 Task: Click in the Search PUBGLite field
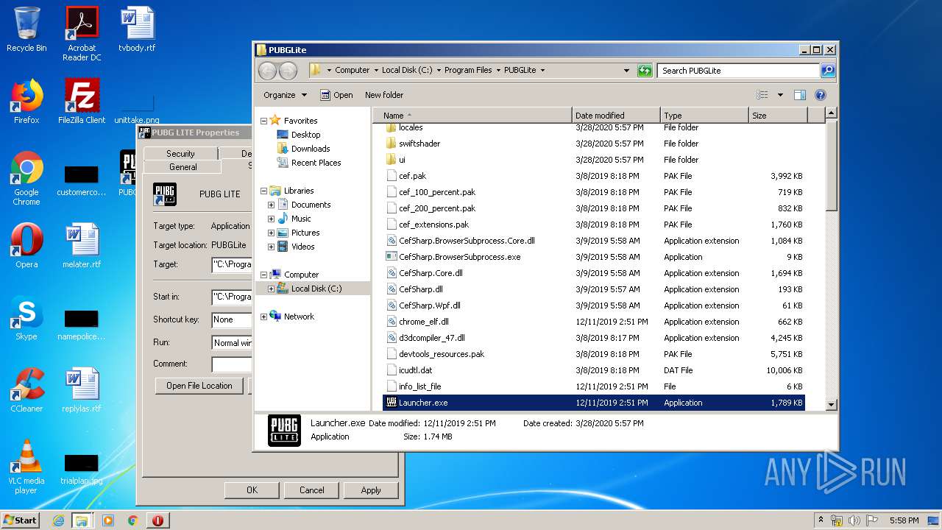738,71
